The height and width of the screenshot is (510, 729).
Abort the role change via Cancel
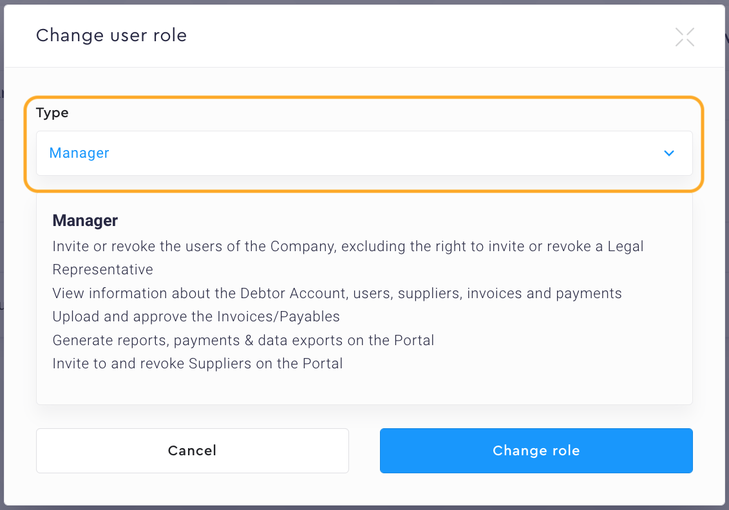(192, 451)
